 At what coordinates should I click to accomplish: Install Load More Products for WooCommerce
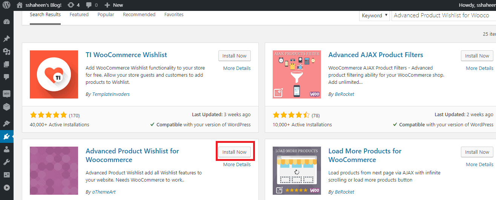[477, 152]
